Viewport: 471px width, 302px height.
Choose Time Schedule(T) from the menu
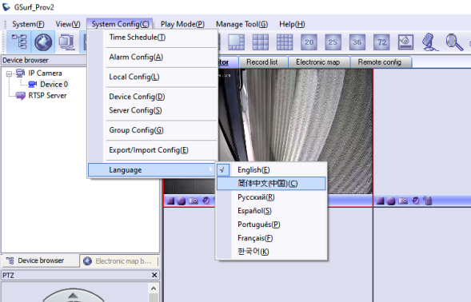[x=153, y=38]
